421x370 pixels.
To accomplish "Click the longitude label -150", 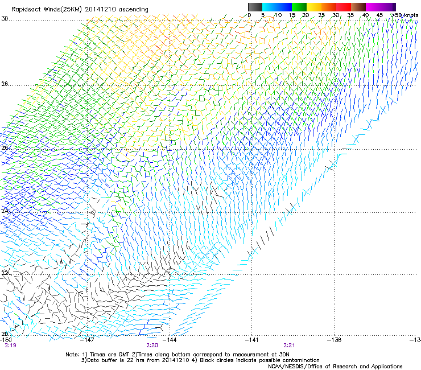I will coord(6,340).
